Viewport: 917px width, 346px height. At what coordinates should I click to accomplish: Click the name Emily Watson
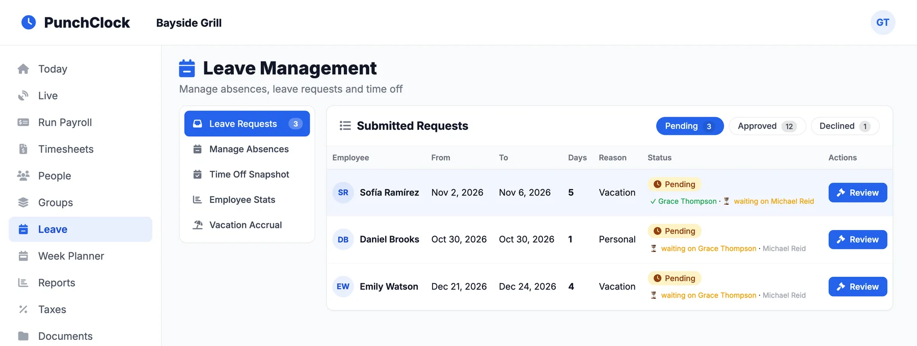[389, 286]
